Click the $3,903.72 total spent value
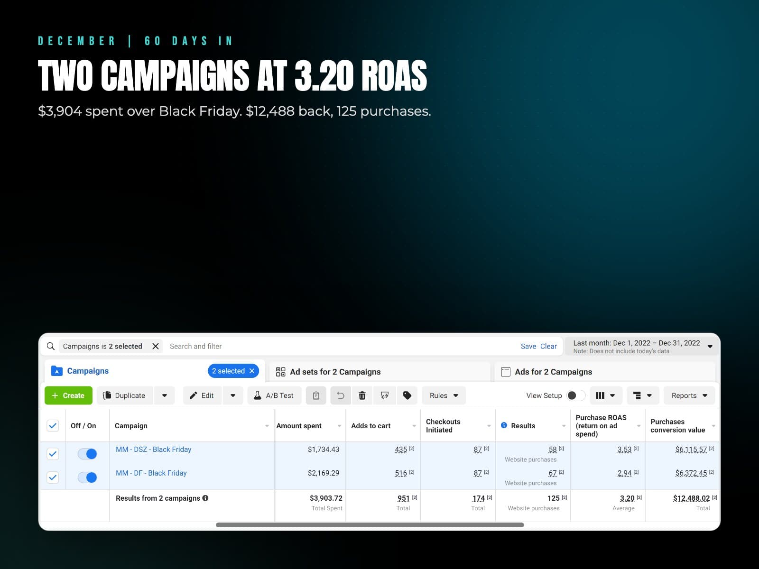This screenshot has width=759, height=569. coord(326,498)
